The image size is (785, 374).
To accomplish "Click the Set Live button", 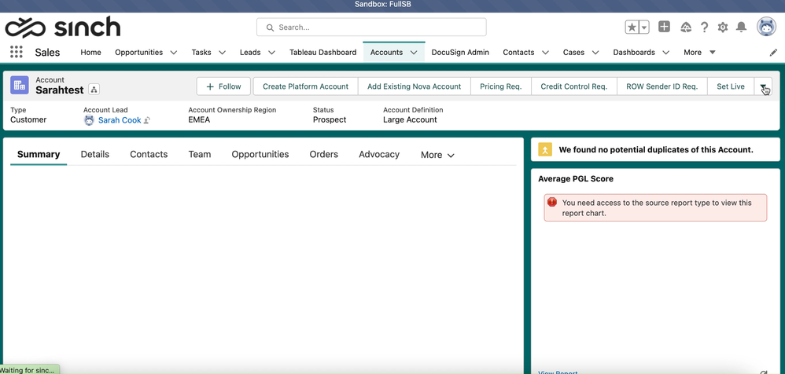I will (x=731, y=86).
